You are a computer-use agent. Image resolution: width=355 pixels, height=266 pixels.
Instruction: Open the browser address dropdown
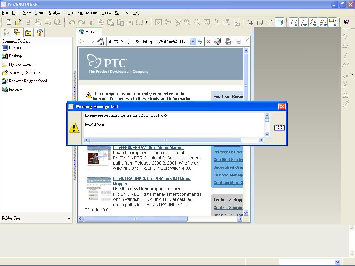point(193,42)
